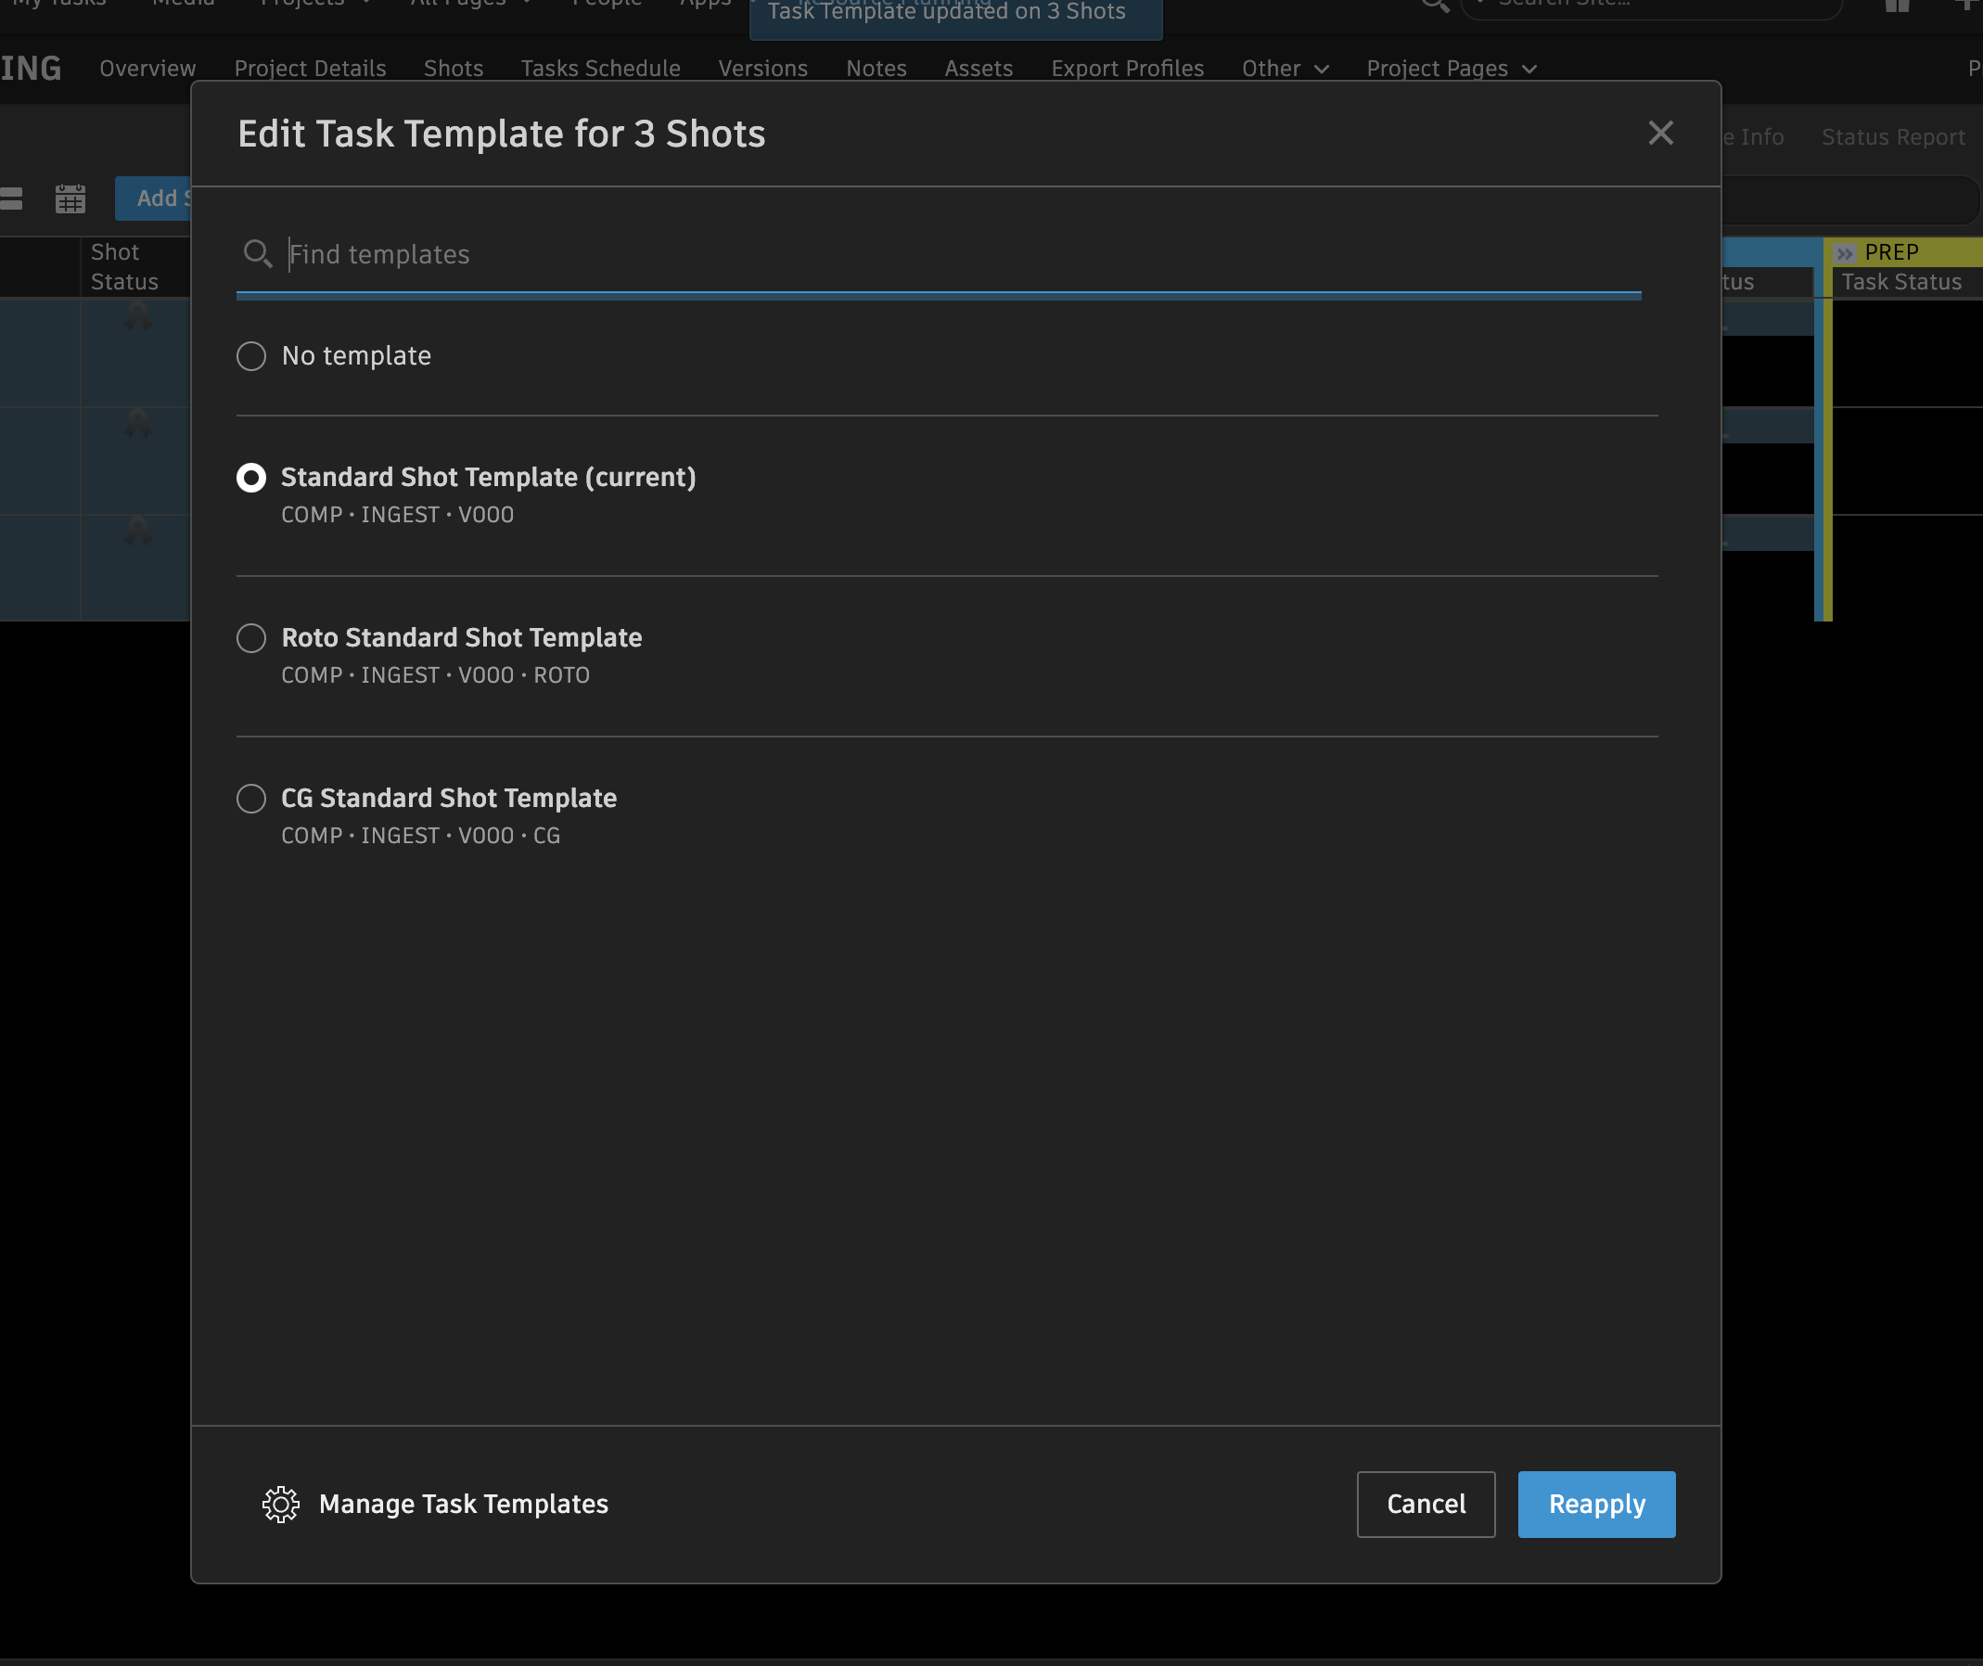The width and height of the screenshot is (1983, 1666).
Task: Click the magnifier icon in Find templates
Action: point(257,253)
